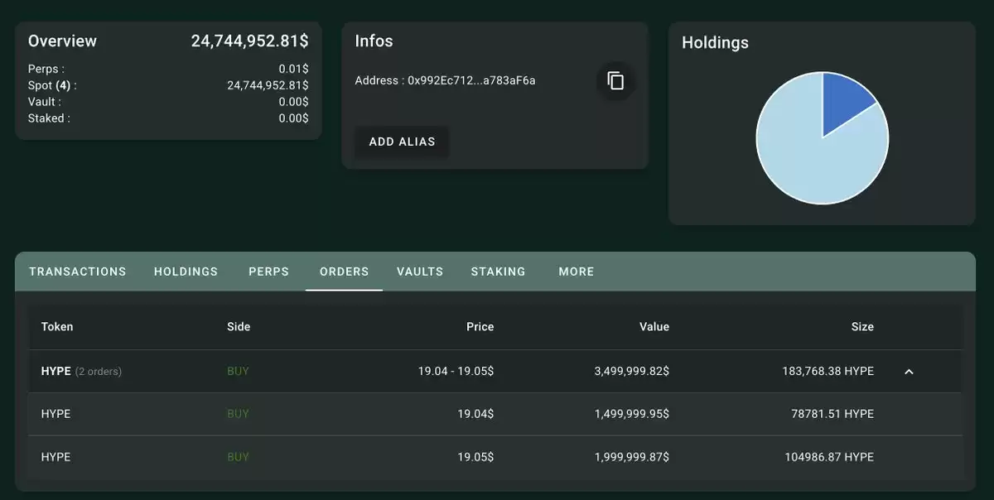Click the ADD ALIAS button
This screenshot has width=994, height=500.
[402, 142]
